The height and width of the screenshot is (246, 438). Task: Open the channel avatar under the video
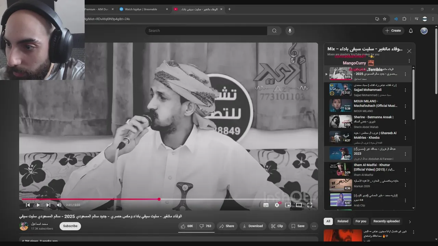click(x=24, y=226)
